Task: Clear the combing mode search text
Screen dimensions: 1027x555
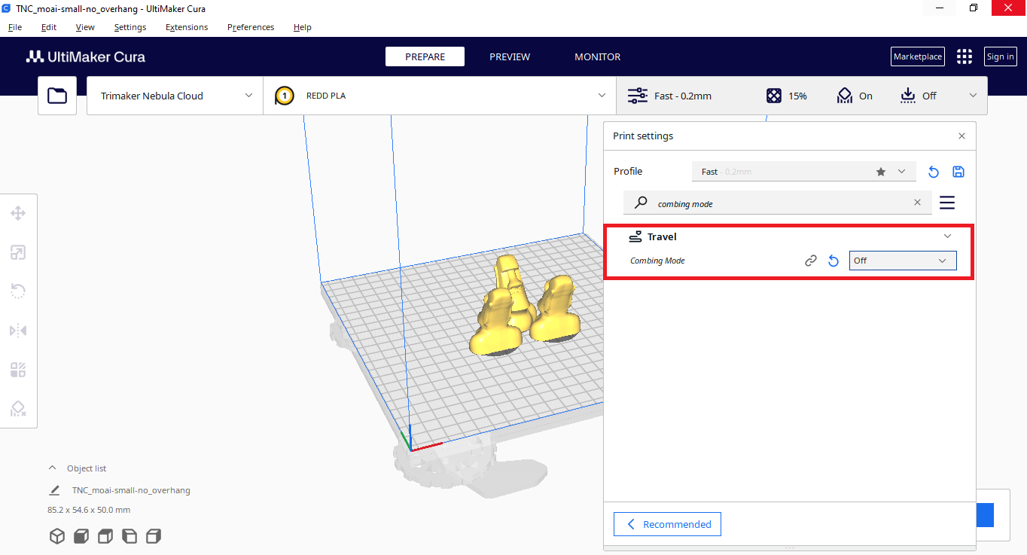Action: pos(917,203)
